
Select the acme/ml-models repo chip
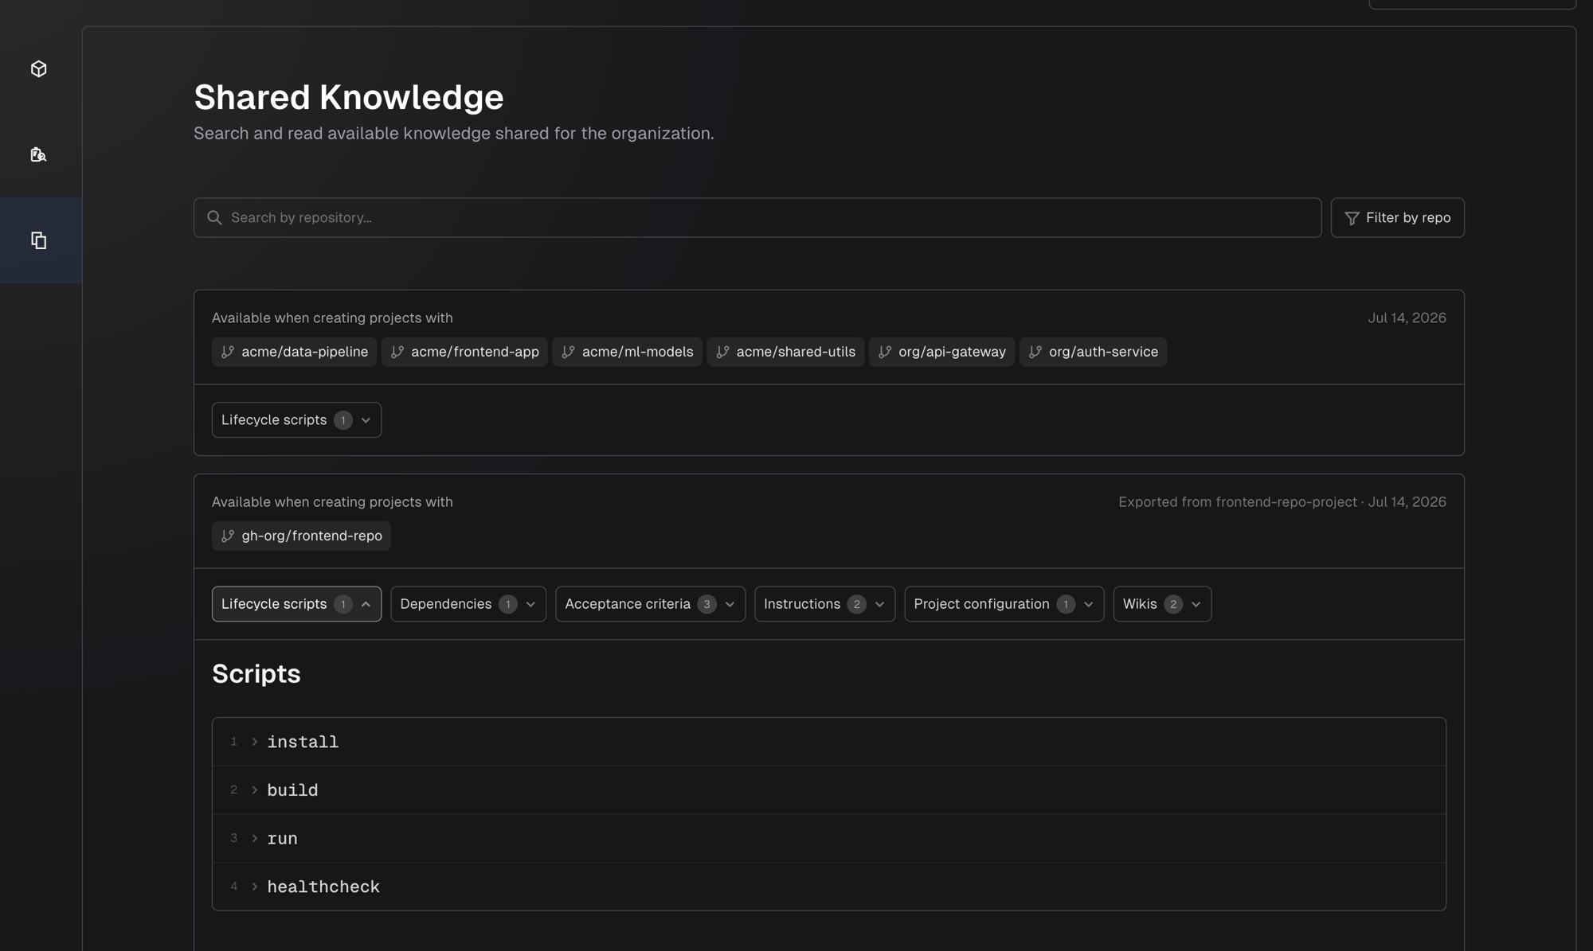627,352
